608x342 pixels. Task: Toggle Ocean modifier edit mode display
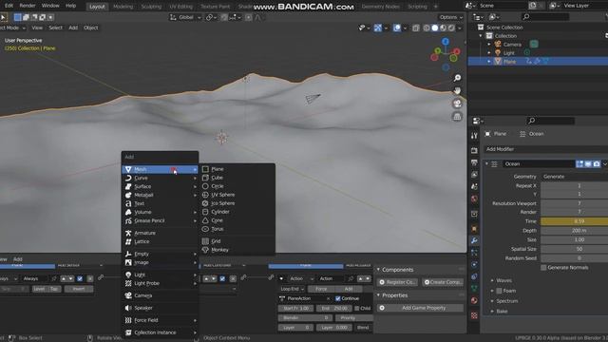pos(579,164)
